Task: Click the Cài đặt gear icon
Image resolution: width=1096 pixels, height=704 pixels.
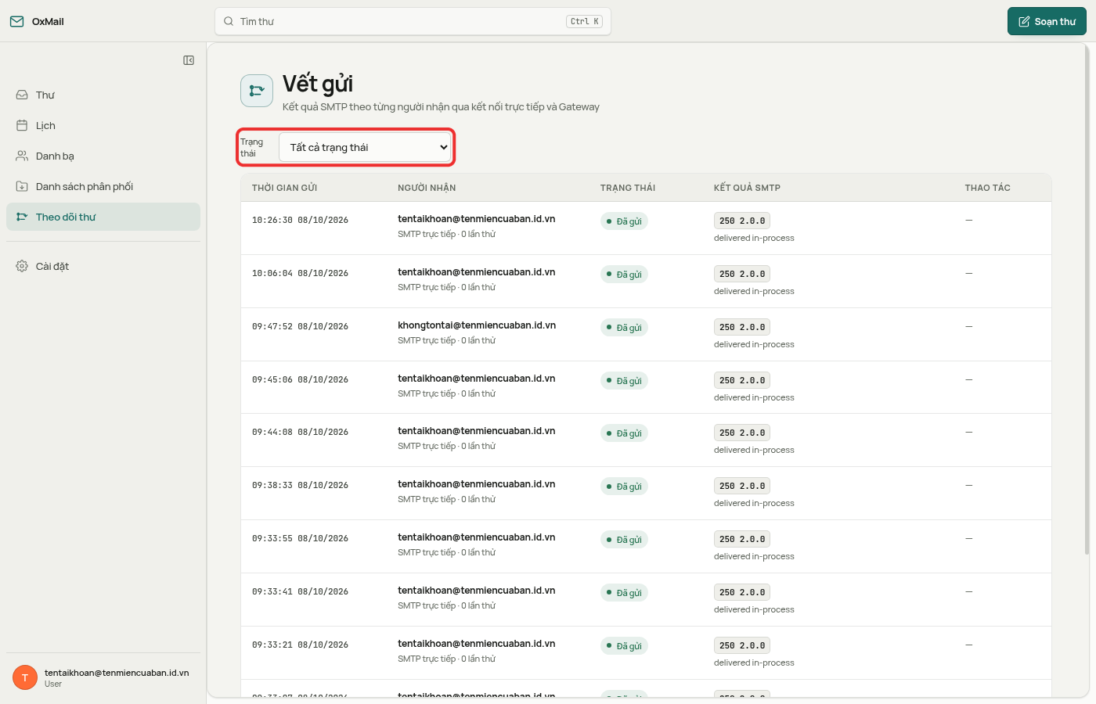Action: (x=22, y=266)
